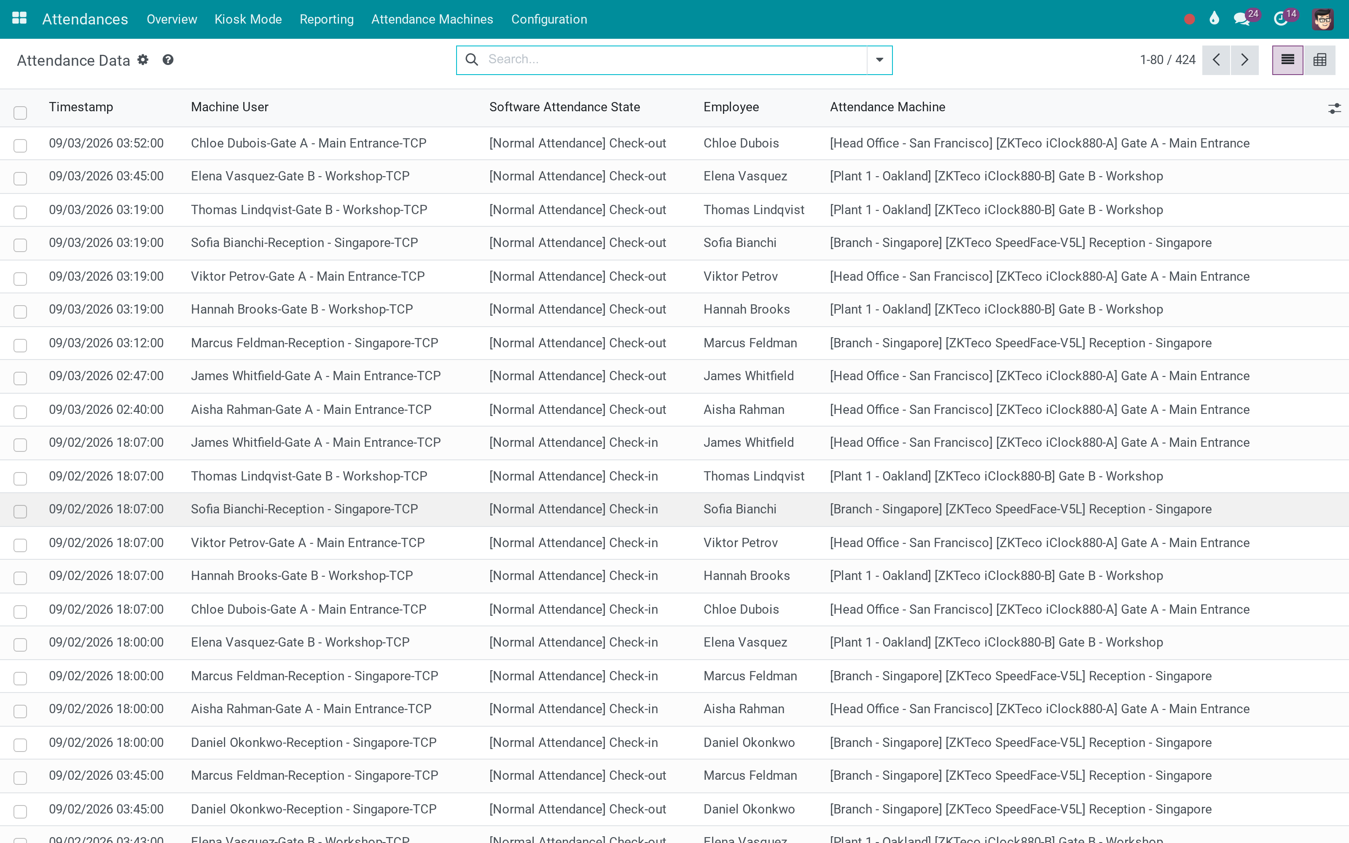Screen dimensions: 1349x843
Task: Open the Reporting menu
Action: (327, 19)
